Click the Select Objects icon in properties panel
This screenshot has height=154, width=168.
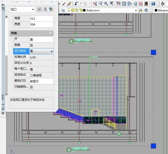point(45,9)
